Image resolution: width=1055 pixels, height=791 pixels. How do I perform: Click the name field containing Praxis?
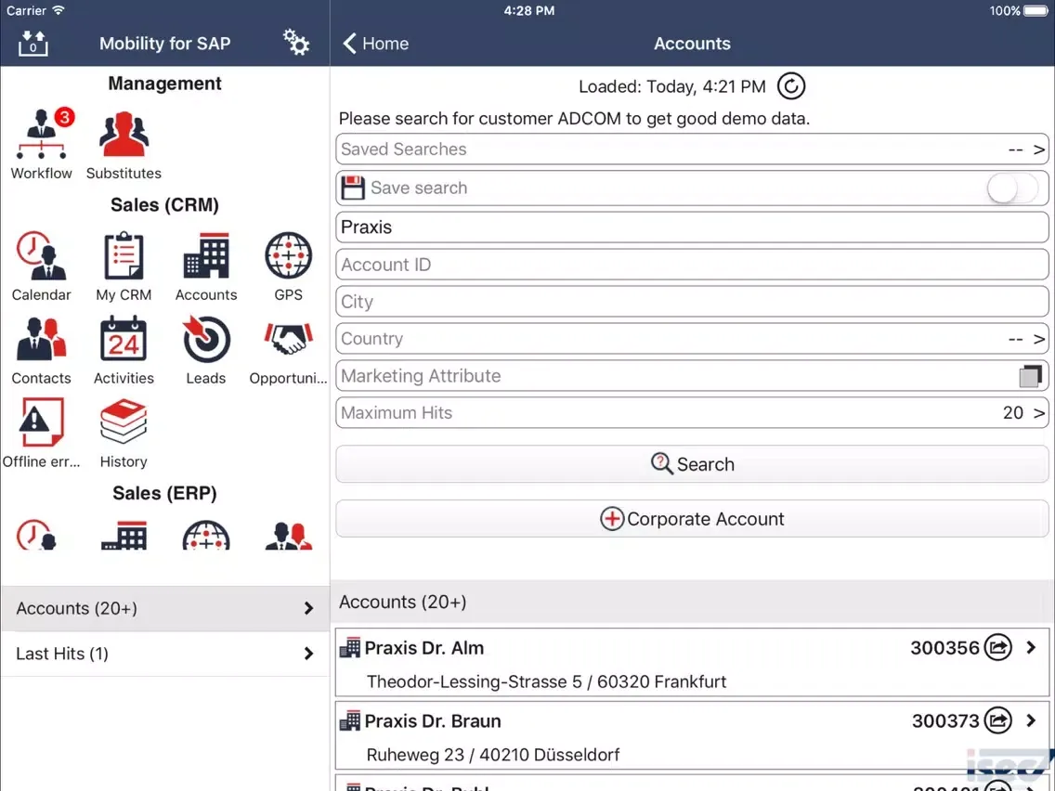[x=692, y=227]
